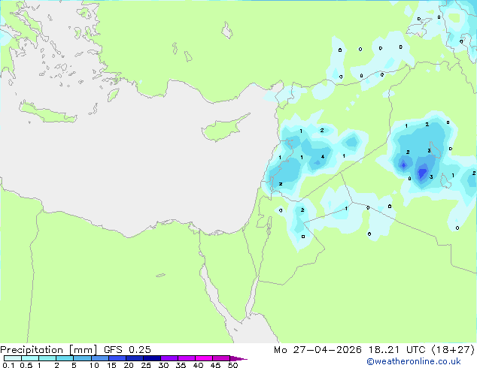This screenshot has width=477, height=368.
Task: Open the weatheronline.co.uk copyright link
Action: (414, 361)
